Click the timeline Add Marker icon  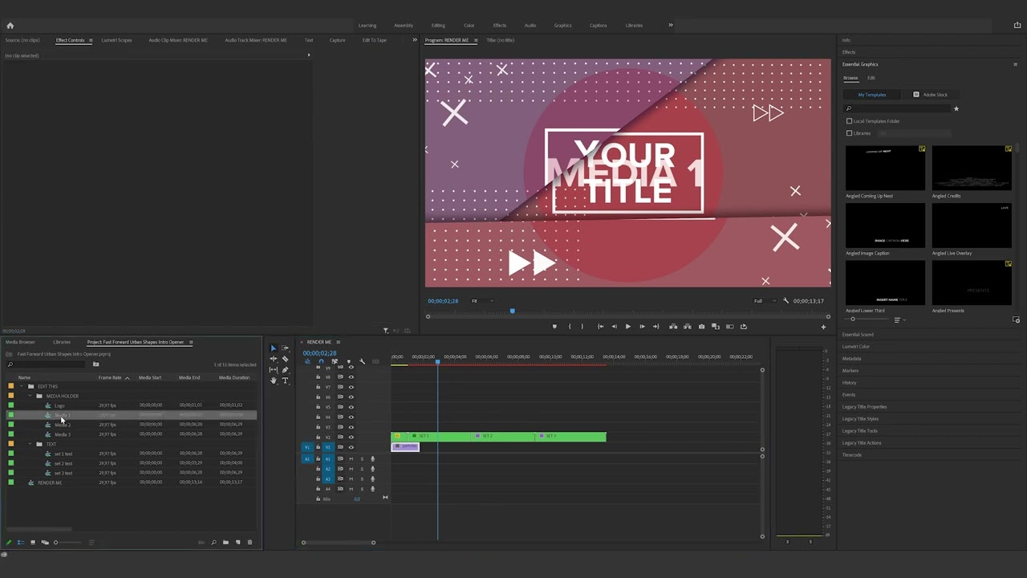[348, 361]
